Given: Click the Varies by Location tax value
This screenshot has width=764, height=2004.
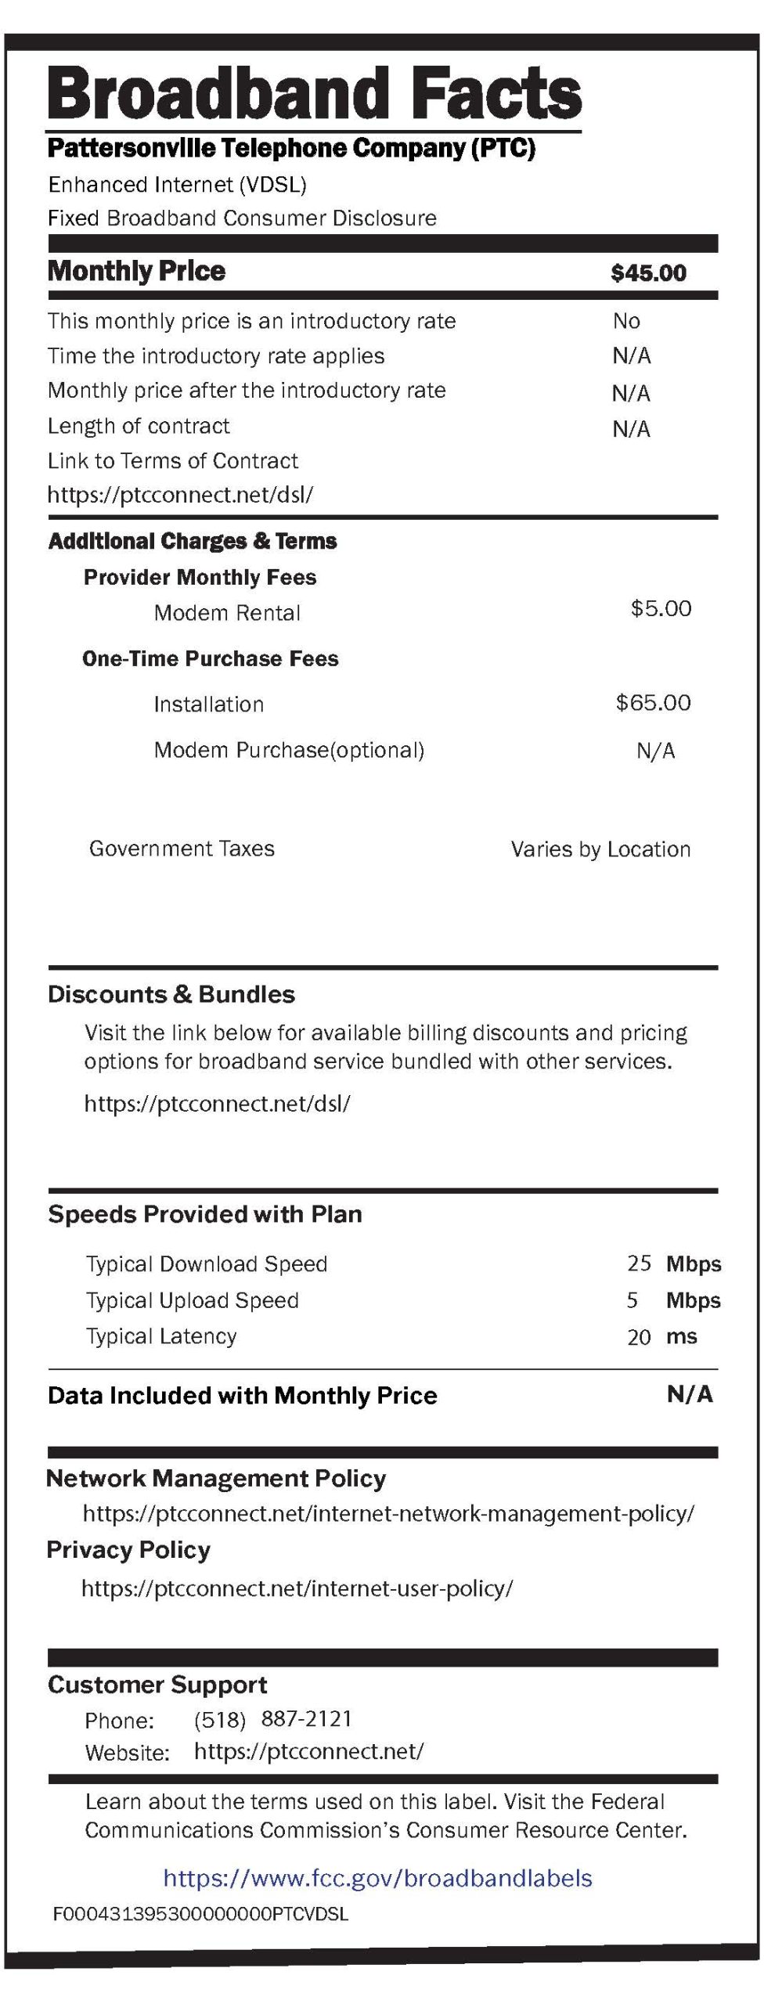Looking at the screenshot, I should [x=600, y=849].
